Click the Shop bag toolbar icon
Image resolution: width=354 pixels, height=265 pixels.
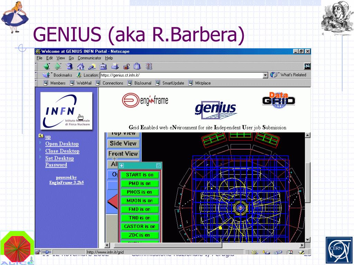[x=137, y=66]
